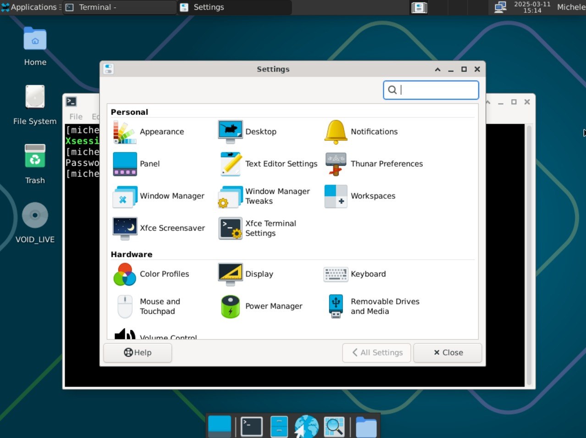Image resolution: width=586 pixels, height=438 pixels.
Task: Select VOID_LIVE disc desktop icon
Action: pos(35,223)
